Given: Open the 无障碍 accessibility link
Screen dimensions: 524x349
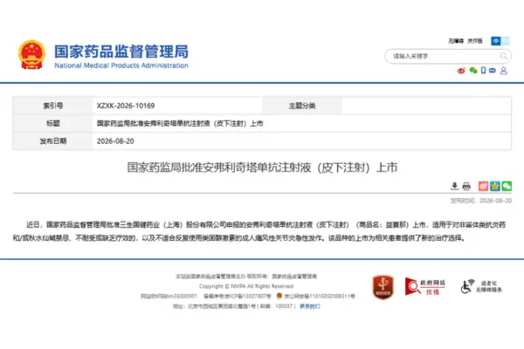Looking at the screenshot, I should click(456, 41).
